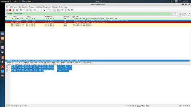Open a capture file from the toolbar

pos(21,10)
